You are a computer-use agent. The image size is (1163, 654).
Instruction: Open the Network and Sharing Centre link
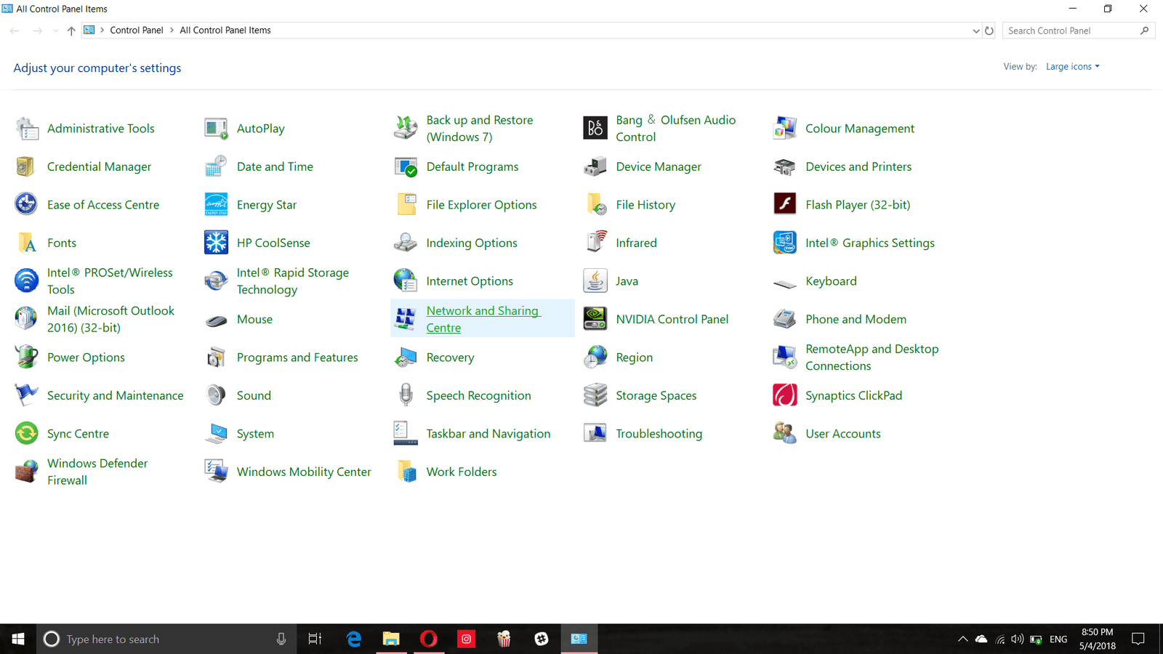(x=483, y=319)
